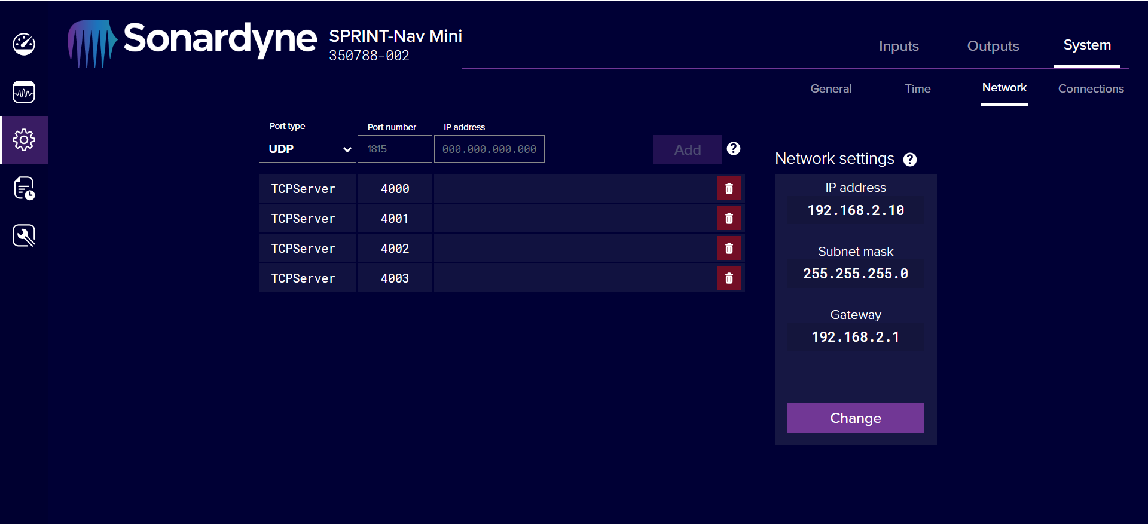The image size is (1148, 524).
Task: Remove the TCPServer port 4002 row
Action: click(729, 249)
